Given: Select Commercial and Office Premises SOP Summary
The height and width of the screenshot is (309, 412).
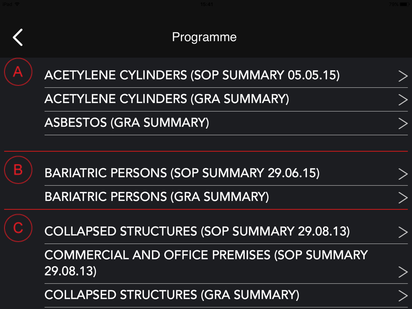Looking at the screenshot, I should (226, 264).
